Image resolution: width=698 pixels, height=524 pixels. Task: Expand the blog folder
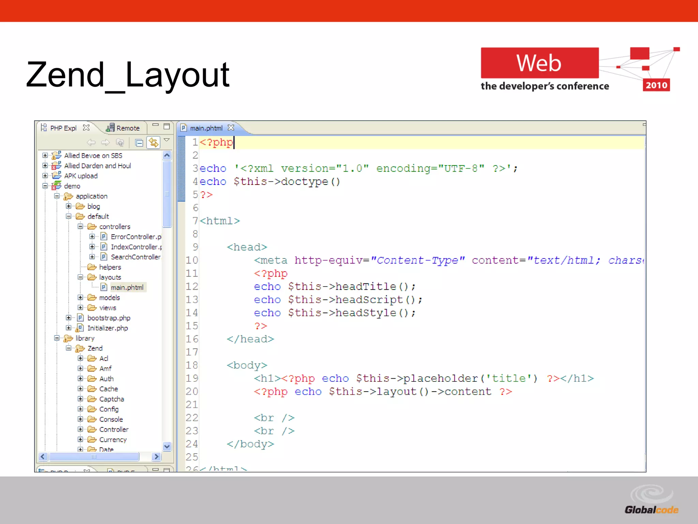point(69,206)
